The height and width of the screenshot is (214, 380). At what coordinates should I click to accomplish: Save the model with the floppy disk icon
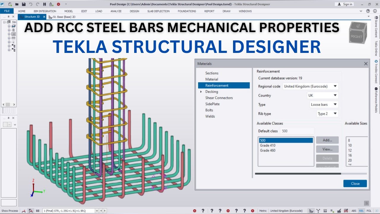(x=23, y=4)
